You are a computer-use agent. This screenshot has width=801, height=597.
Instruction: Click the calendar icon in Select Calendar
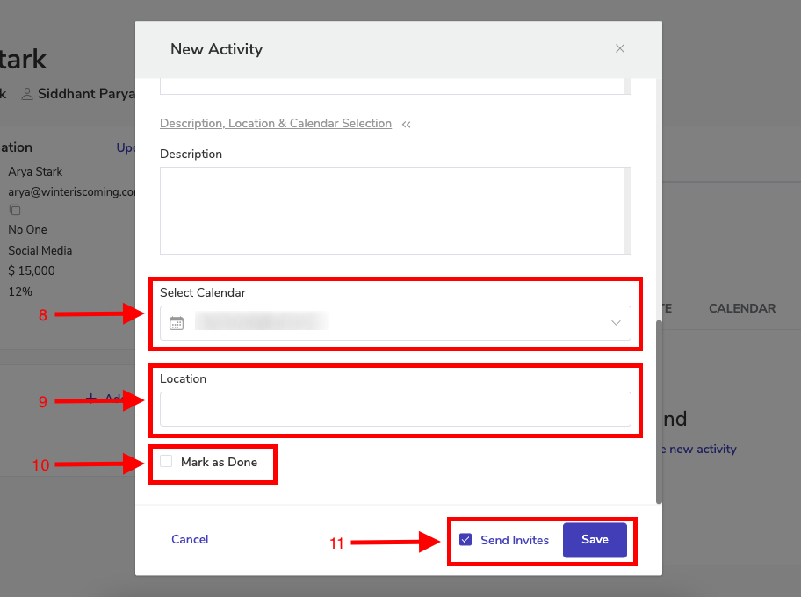(x=177, y=323)
